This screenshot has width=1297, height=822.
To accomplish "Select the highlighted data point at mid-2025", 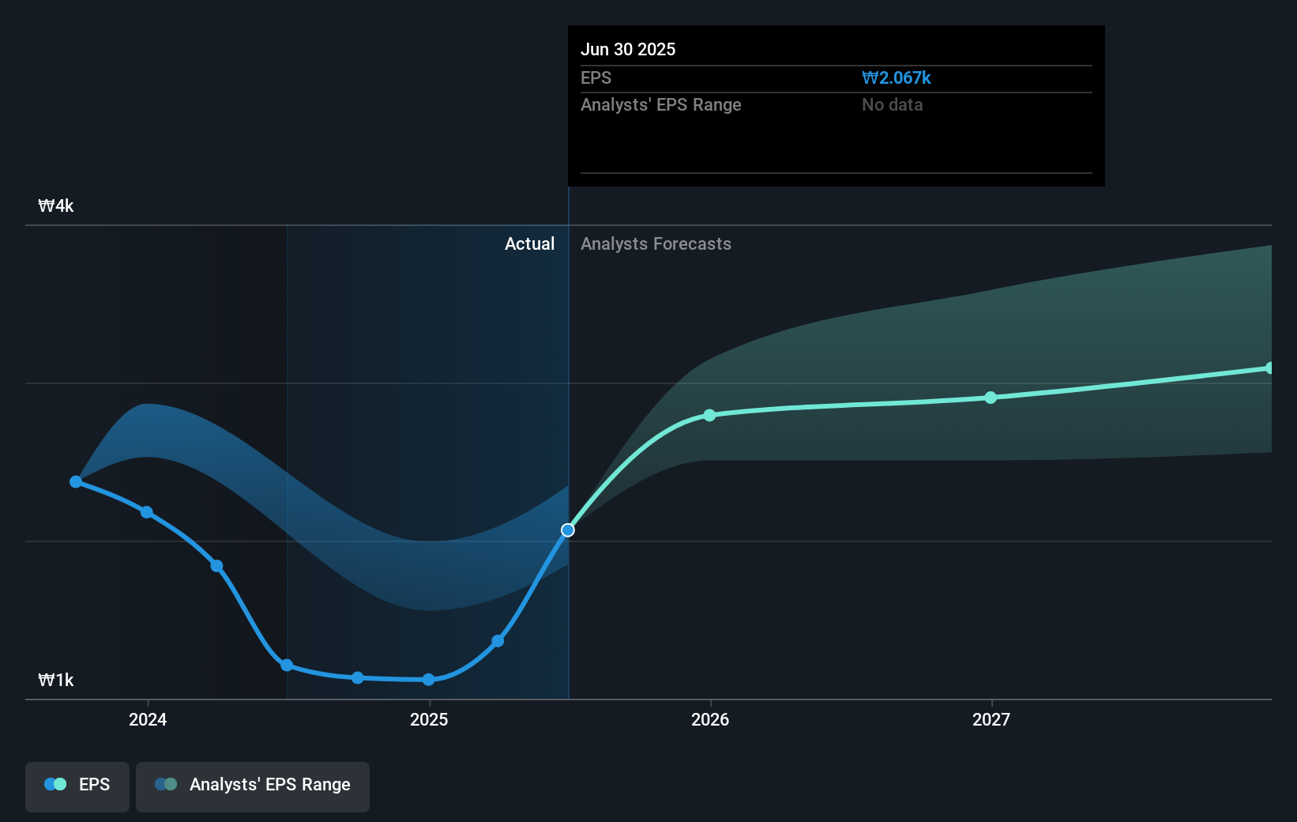I will point(568,530).
